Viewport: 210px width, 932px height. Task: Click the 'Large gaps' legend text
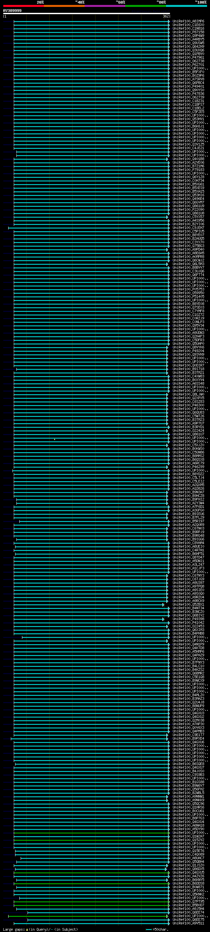14,929
